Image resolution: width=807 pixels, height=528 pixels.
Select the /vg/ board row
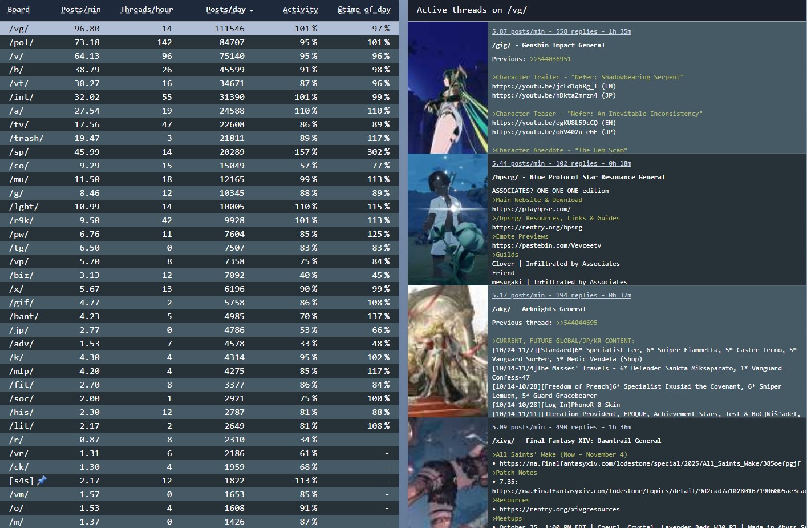[x=199, y=29]
